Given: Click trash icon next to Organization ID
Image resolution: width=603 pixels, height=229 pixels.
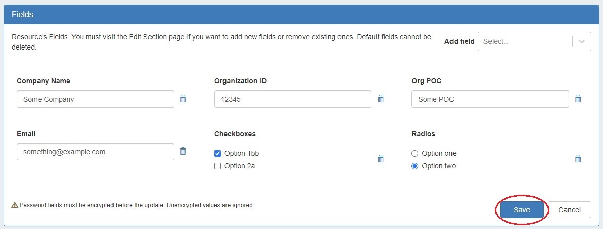Looking at the screenshot, I should click(x=381, y=99).
